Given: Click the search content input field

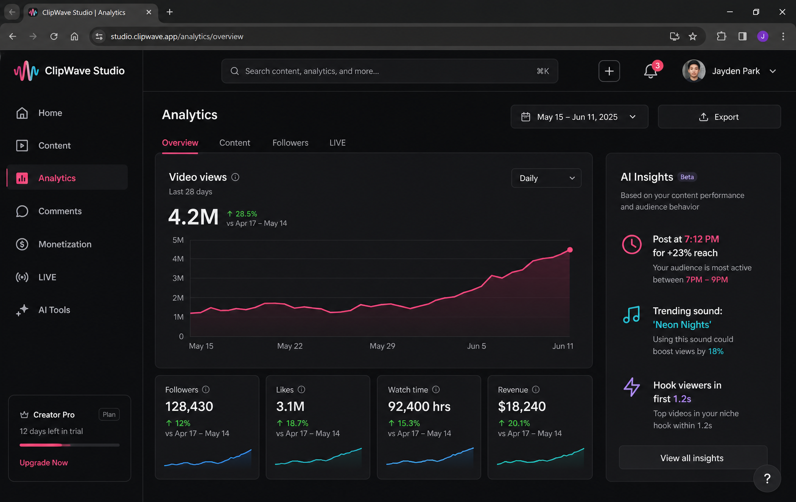Looking at the screenshot, I should pyautogui.click(x=390, y=71).
